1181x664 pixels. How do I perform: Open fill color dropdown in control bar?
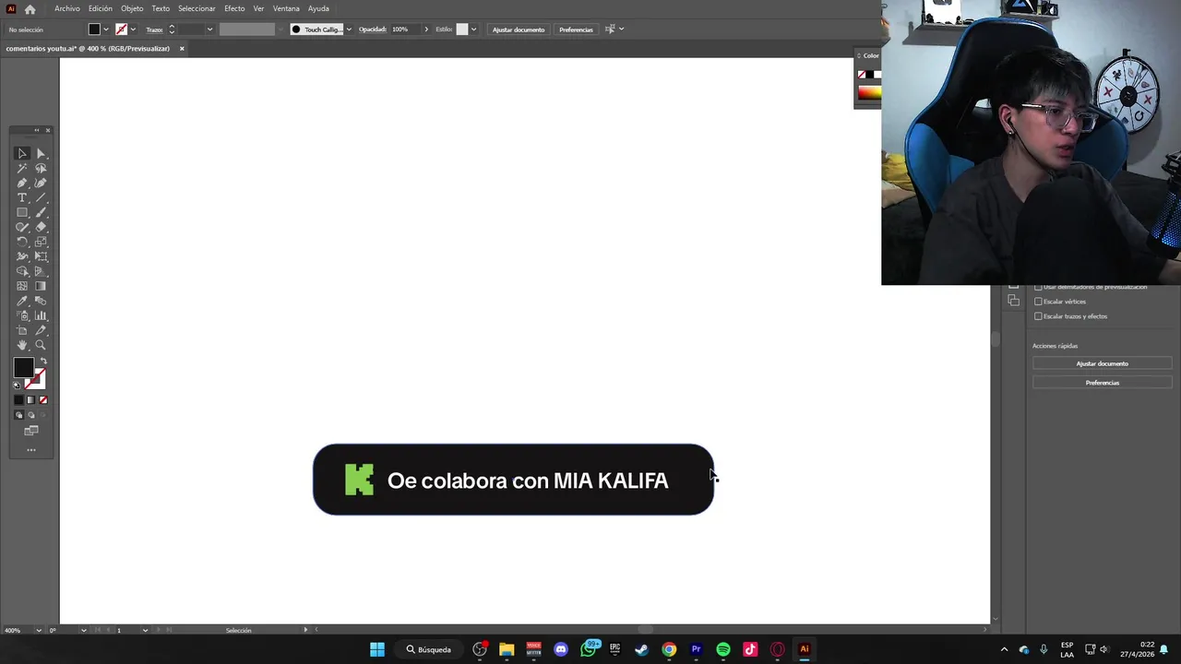pyautogui.click(x=106, y=30)
